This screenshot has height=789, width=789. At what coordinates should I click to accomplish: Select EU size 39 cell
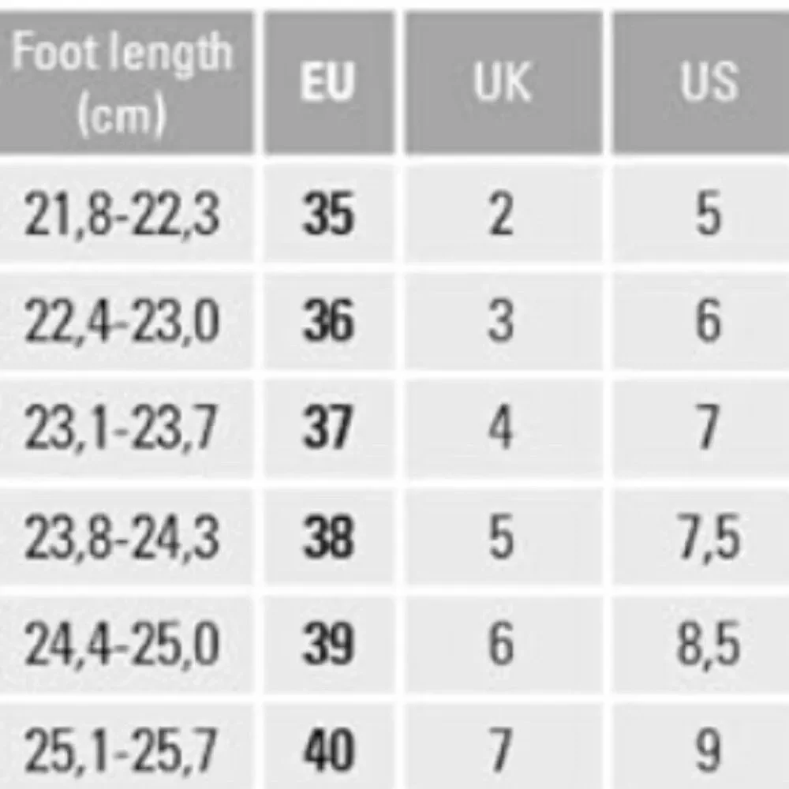click(329, 644)
